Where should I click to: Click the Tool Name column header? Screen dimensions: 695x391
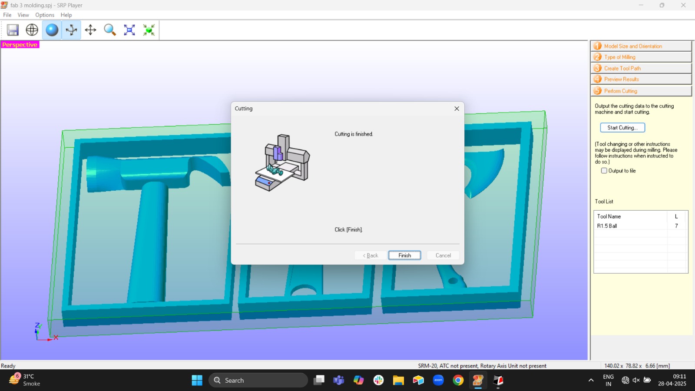click(630, 216)
